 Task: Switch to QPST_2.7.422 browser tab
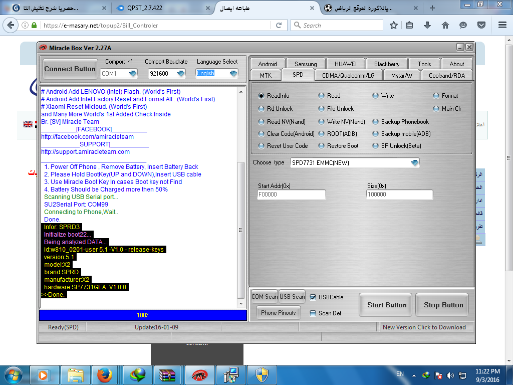click(145, 8)
